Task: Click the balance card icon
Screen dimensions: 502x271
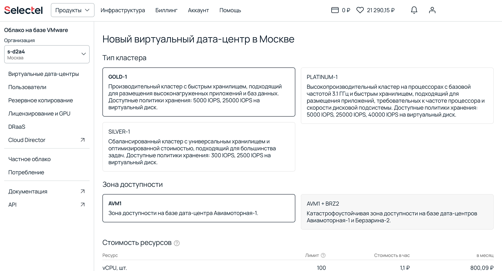Action: (x=335, y=10)
